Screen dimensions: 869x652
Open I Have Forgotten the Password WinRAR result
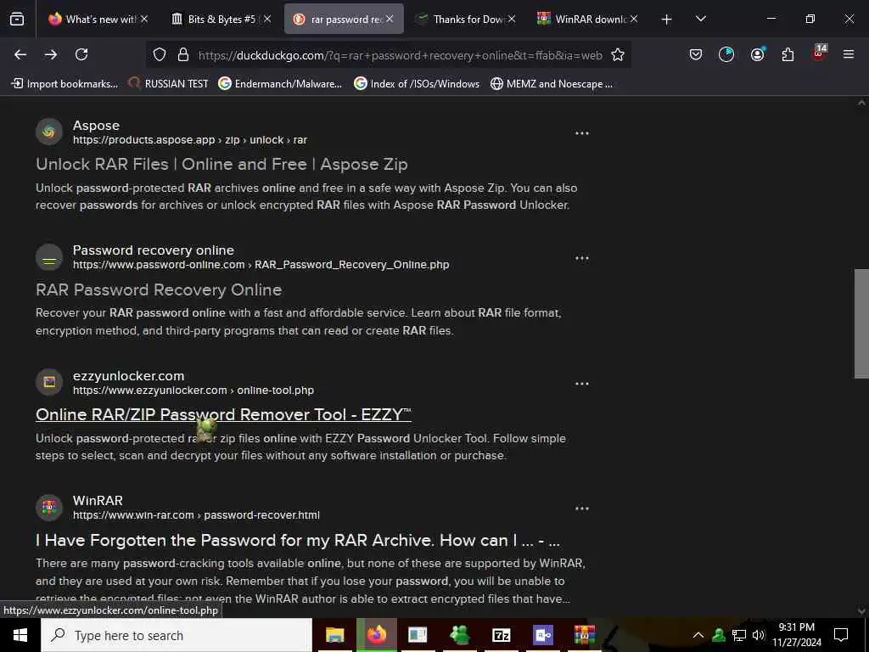[x=298, y=540]
